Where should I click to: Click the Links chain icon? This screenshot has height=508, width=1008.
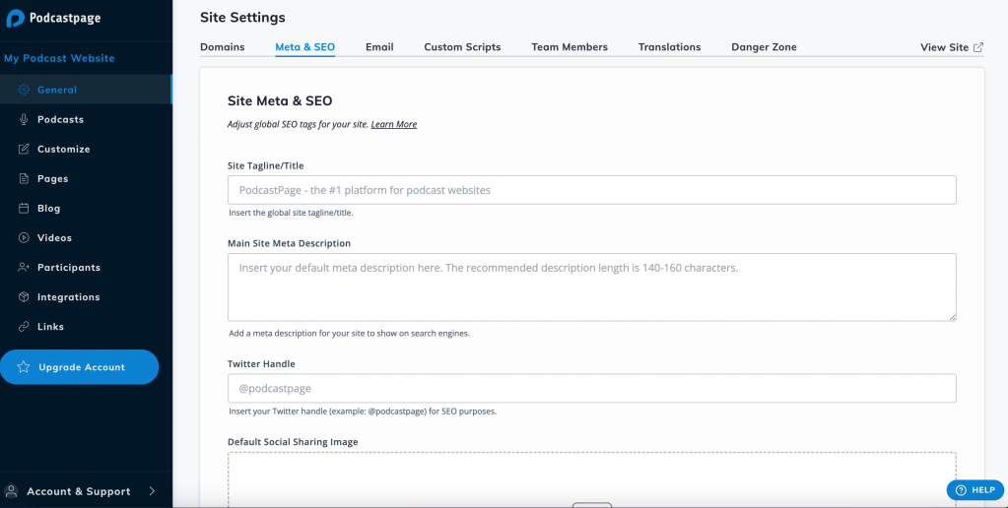(x=24, y=326)
